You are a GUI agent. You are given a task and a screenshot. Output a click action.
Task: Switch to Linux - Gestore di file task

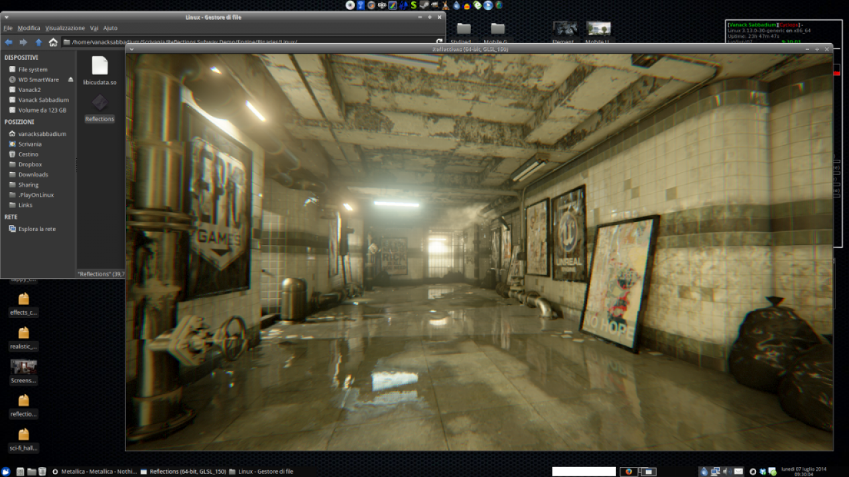click(261, 472)
